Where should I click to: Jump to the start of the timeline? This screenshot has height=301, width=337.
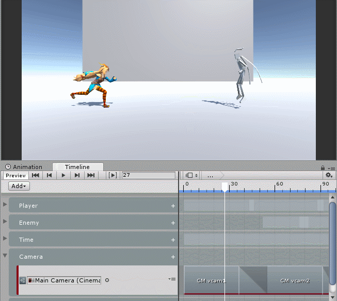36,175
